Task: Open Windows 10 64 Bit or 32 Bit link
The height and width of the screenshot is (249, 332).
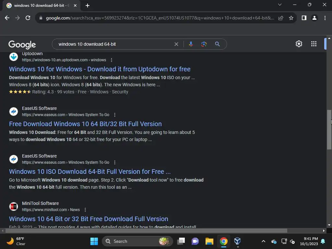Action: click(x=89, y=219)
